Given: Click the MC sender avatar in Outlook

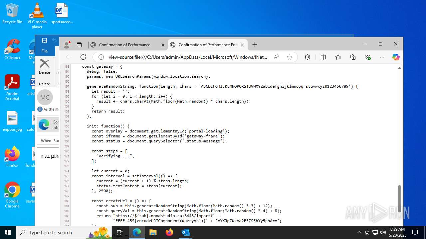Looking at the screenshot, I should point(45,97).
